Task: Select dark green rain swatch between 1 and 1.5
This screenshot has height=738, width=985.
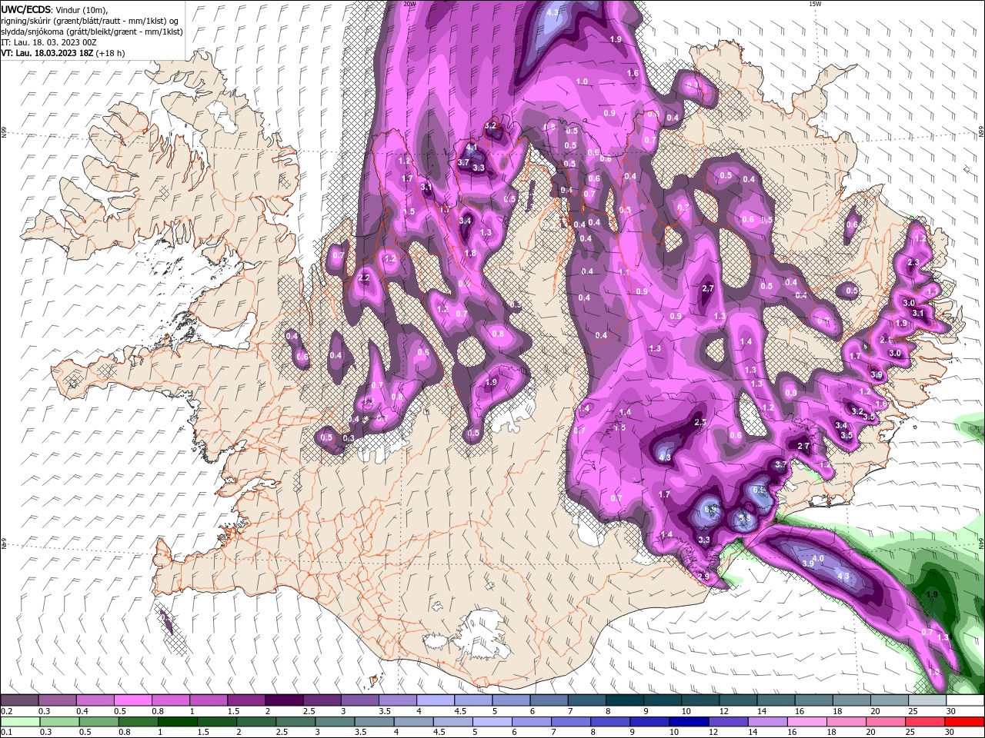Action: pos(177,722)
